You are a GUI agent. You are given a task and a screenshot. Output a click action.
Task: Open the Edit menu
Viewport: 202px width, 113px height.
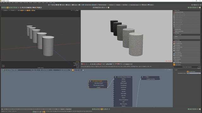4,3
